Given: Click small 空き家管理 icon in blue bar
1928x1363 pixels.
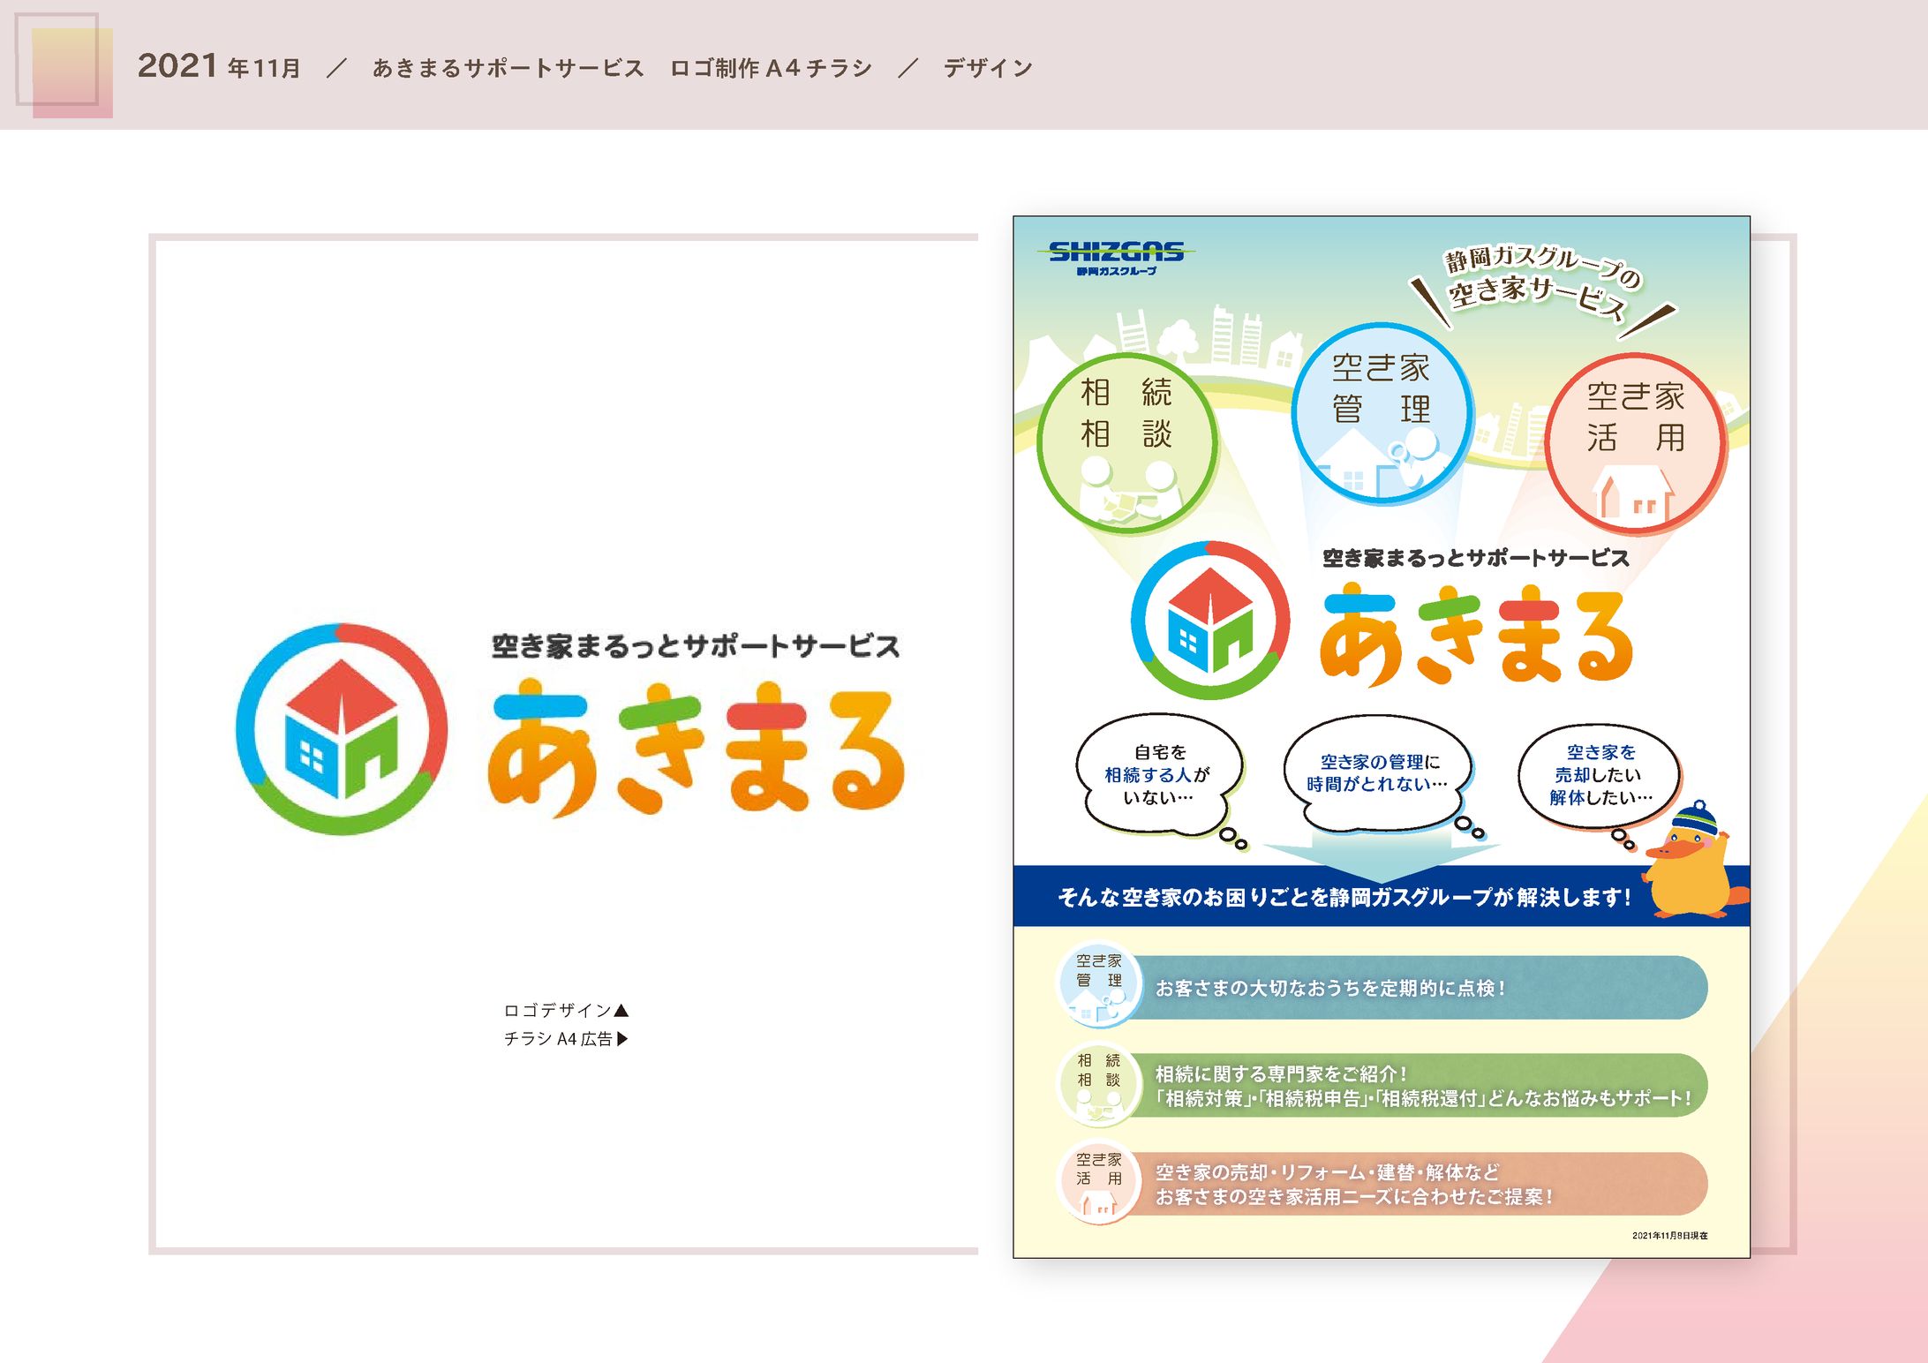Looking at the screenshot, I should pos(1097,986).
